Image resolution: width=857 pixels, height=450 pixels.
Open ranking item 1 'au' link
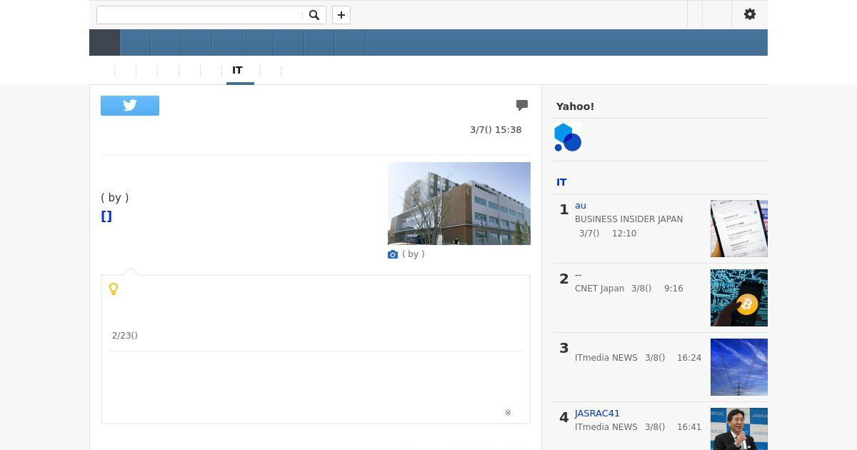pyautogui.click(x=581, y=205)
